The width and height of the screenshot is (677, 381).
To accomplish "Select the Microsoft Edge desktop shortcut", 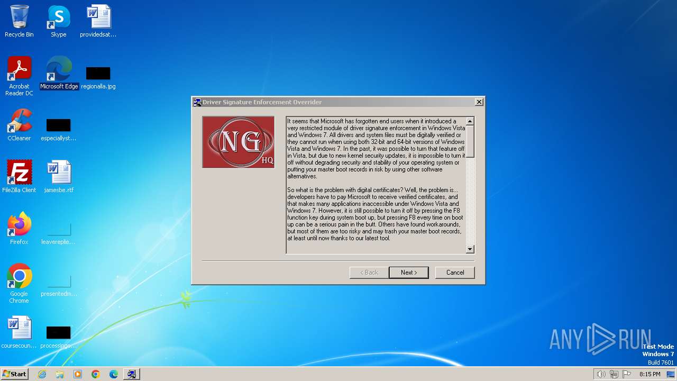I will click(59, 73).
